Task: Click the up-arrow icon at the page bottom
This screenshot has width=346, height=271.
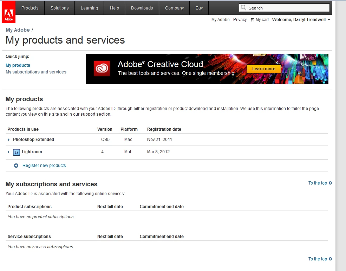Action: click(x=330, y=259)
